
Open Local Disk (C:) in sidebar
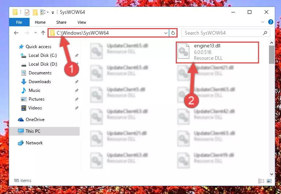coord(43,55)
